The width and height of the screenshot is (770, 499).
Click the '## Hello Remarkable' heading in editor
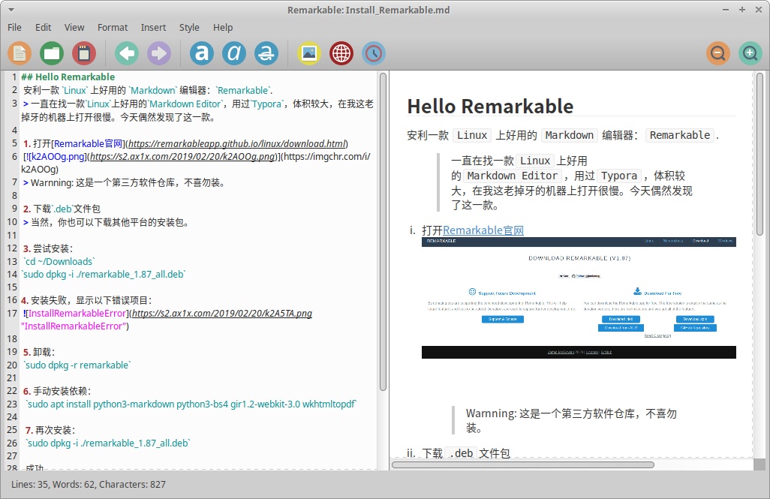[68, 77]
